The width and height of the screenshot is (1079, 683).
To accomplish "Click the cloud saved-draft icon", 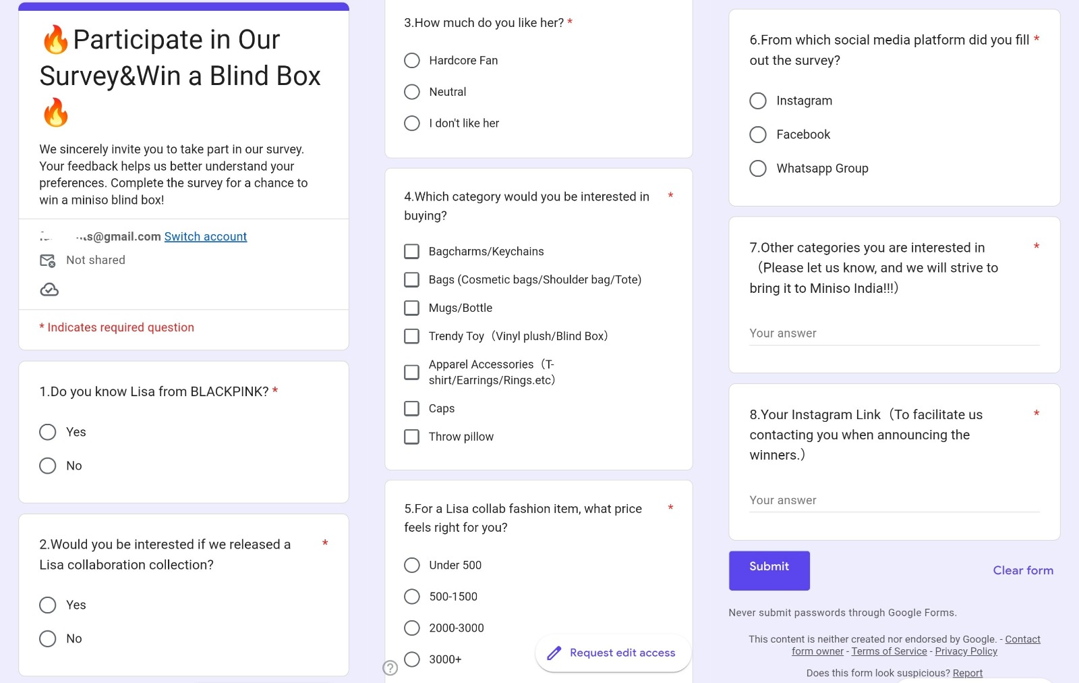I will [49, 290].
